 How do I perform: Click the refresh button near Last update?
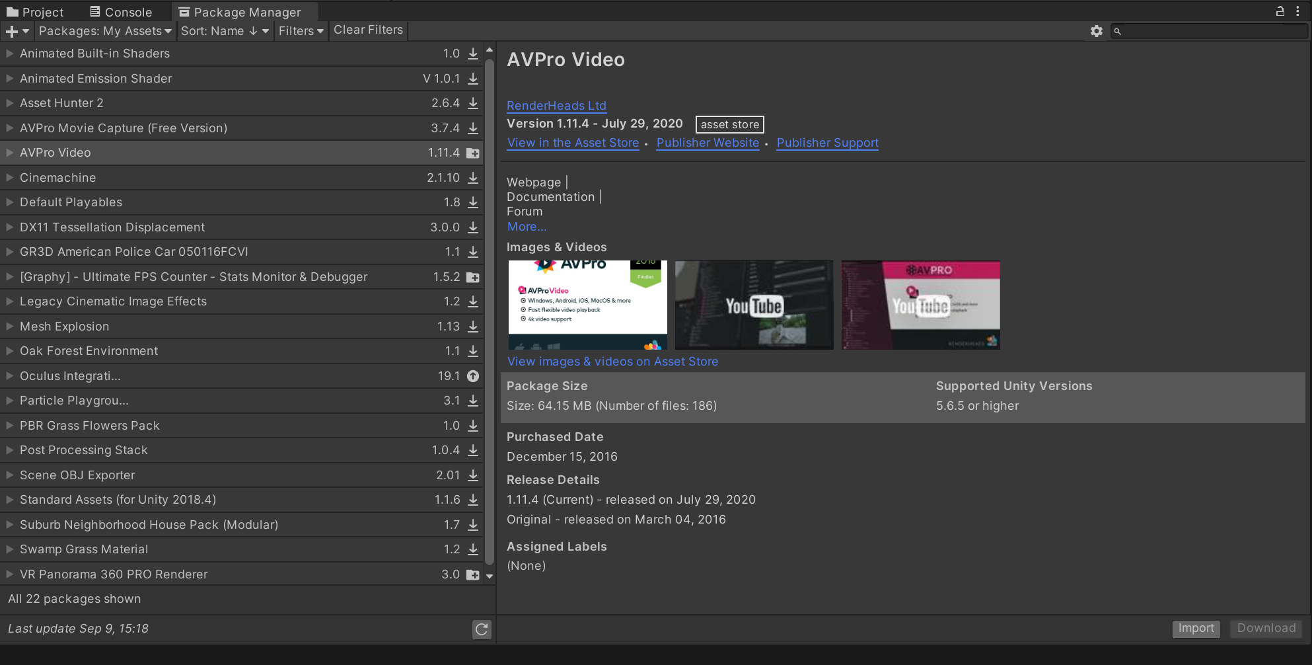coord(482,629)
